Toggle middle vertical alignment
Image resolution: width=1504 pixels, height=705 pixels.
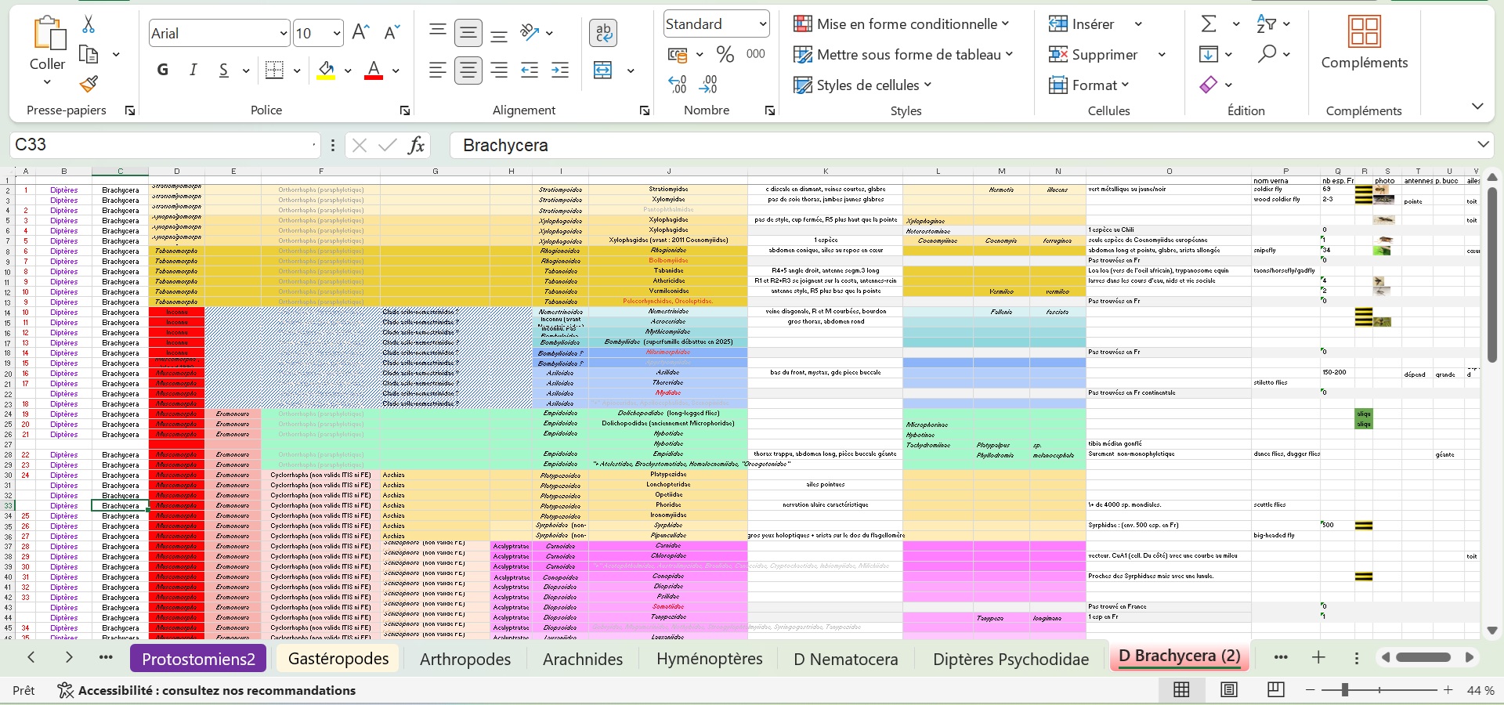click(x=468, y=33)
